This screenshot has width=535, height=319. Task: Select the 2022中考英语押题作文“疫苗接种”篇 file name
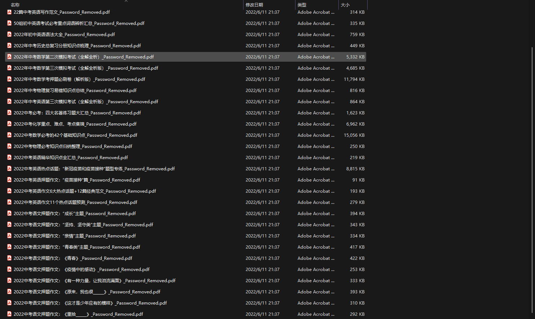pyautogui.click(x=77, y=180)
